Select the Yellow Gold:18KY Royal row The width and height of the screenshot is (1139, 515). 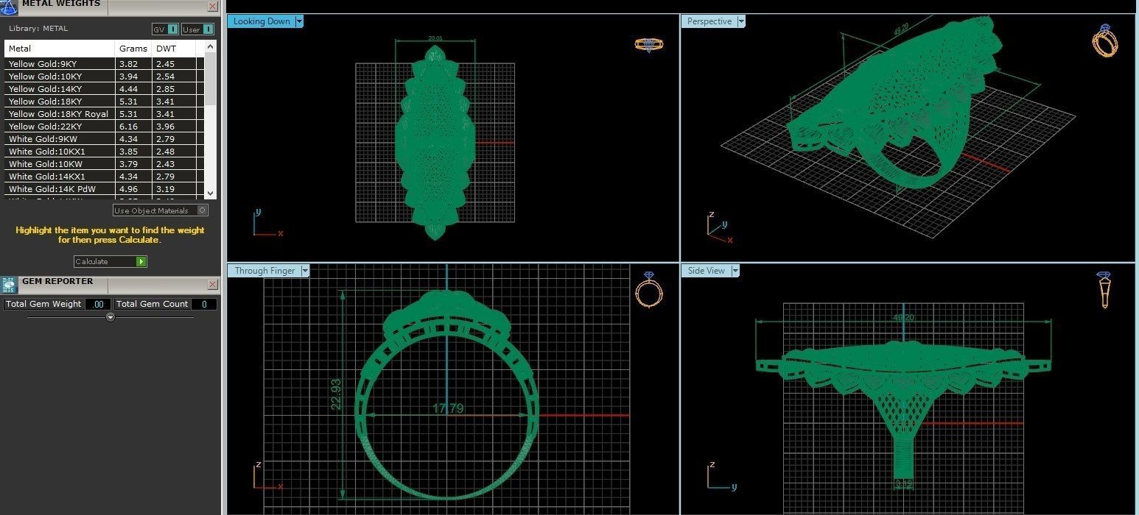click(105, 114)
